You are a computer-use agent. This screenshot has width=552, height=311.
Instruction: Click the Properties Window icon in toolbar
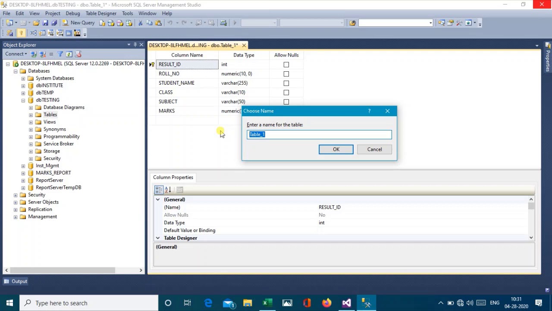click(x=450, y=23)
